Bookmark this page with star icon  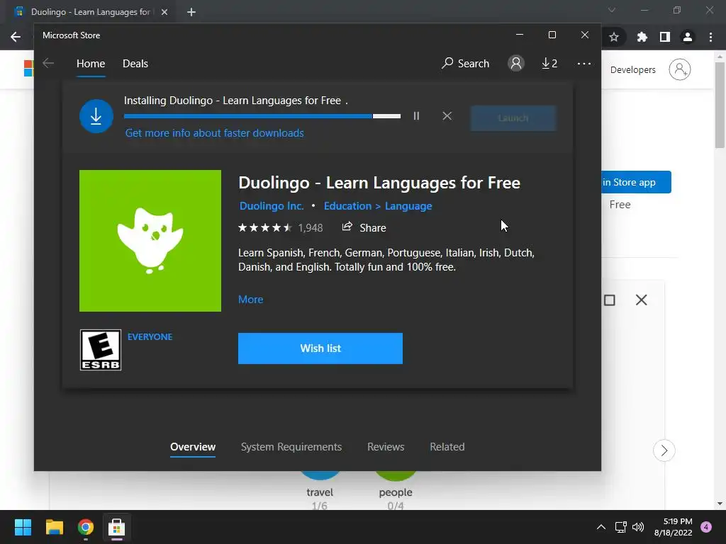point(614,37)
